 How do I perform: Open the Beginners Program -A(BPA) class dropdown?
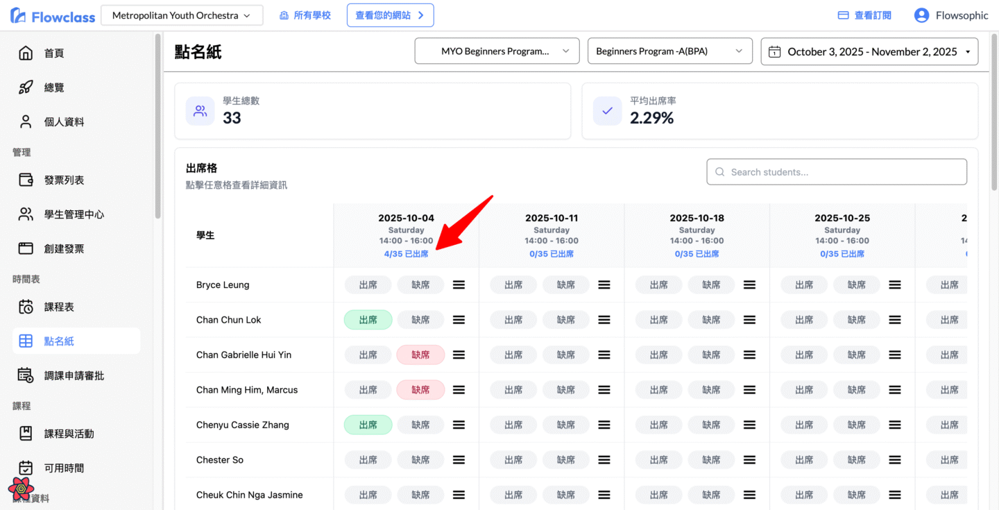pyautogui.click(x=669, y=51)
